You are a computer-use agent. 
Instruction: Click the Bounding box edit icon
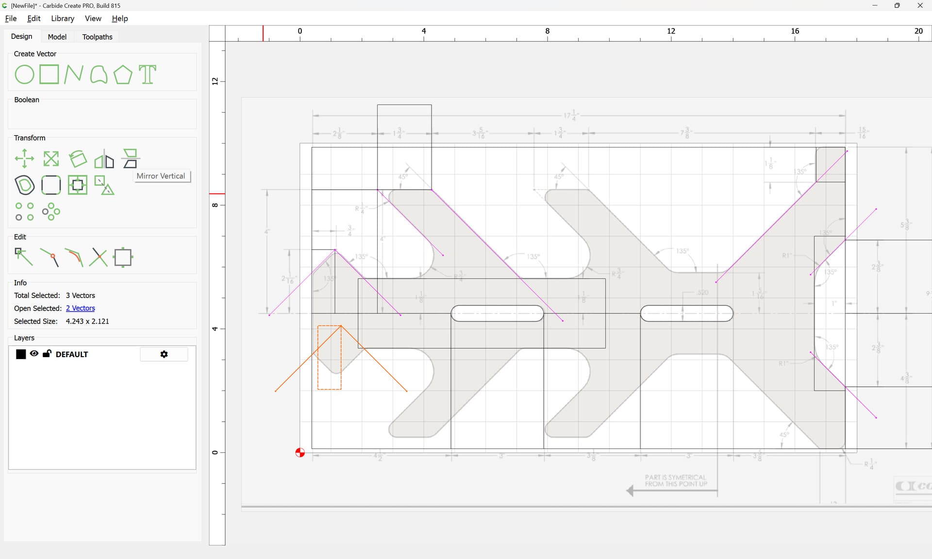tap(123, 257)
